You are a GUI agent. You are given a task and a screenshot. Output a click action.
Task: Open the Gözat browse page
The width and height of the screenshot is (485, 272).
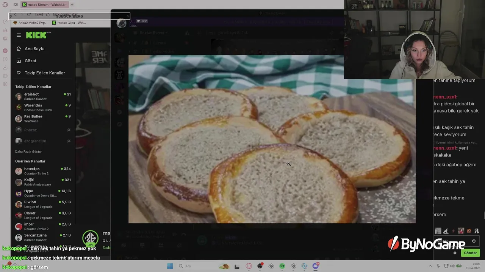point(30,61)
